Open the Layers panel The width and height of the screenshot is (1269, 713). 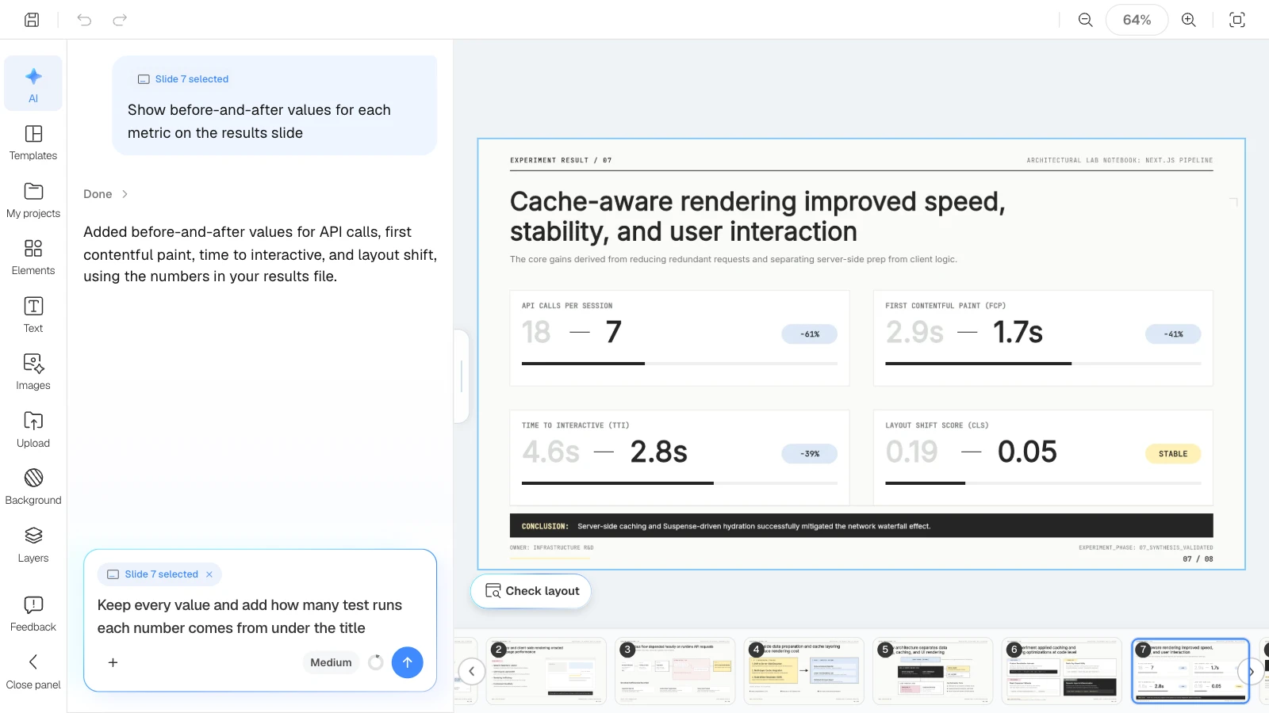tap(33, 544)
